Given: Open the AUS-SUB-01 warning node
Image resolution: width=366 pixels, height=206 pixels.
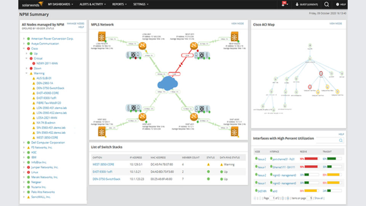Looking at the screenshot, I should click(44, 78).
